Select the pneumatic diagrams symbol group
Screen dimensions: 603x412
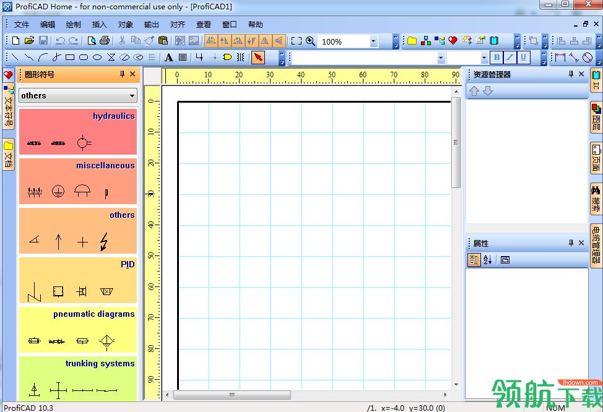click(78, 330)
